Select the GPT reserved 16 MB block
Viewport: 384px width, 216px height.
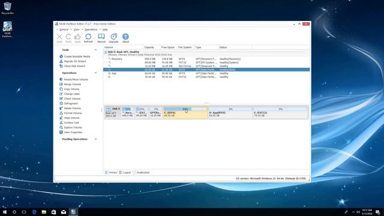point(155,112)
